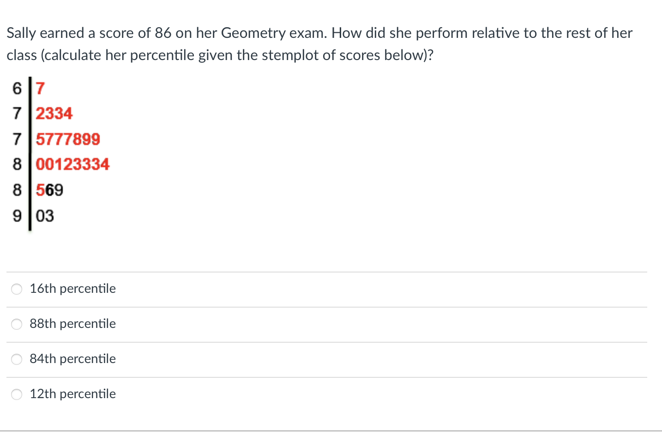Click the leaves 2334 in the stemplot

tap(54, 113)
